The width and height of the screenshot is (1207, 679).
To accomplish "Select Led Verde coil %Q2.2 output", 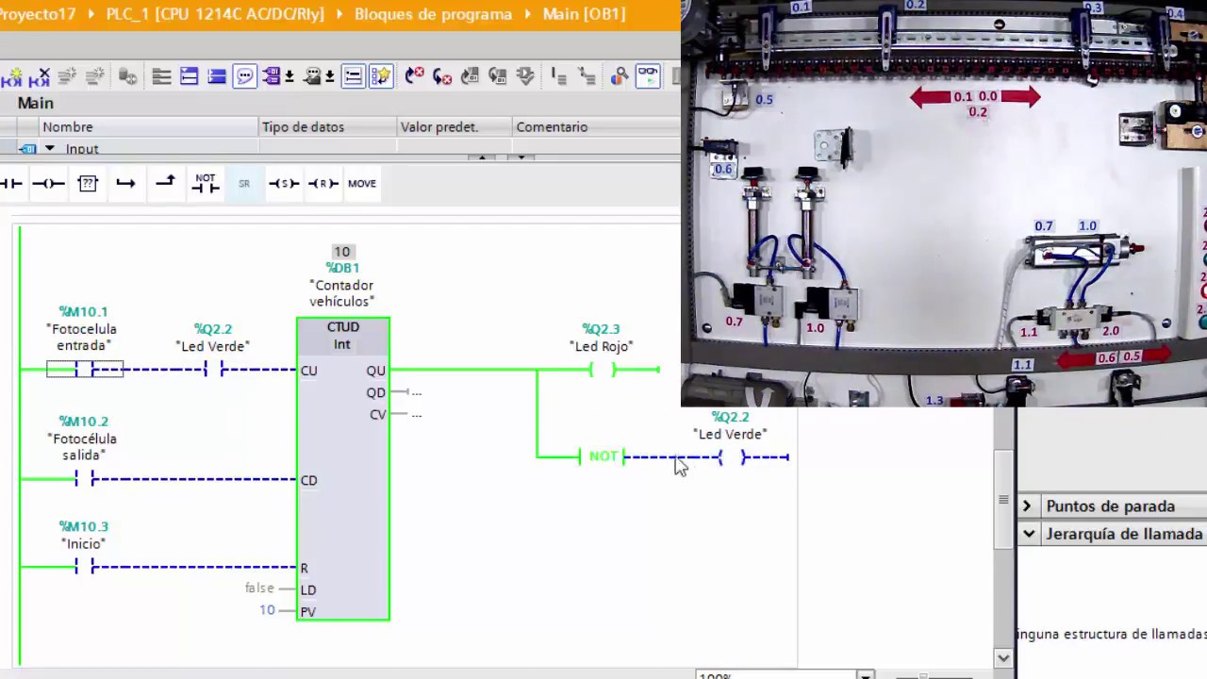I will (x=732, y=457).
